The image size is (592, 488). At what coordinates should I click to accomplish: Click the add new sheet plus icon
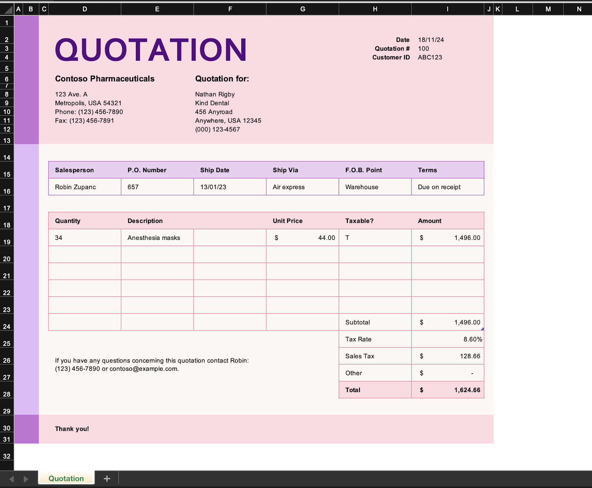pos(107,479)
